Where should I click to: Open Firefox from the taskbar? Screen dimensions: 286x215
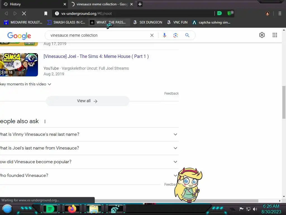[72, 209]
